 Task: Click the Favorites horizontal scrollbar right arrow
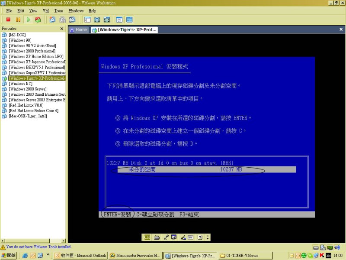(x=64, y=241)
